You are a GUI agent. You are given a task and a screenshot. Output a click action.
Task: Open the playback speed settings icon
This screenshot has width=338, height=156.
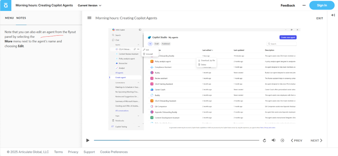tap(282, 141)
